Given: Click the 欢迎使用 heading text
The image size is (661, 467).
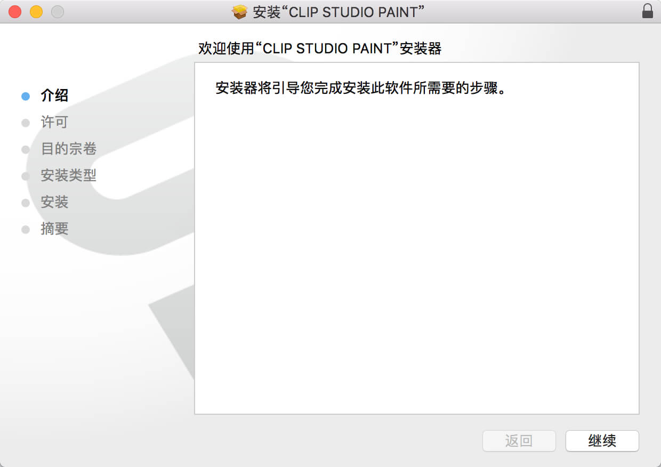Looking at the screenshot, I should pos(320,49).
